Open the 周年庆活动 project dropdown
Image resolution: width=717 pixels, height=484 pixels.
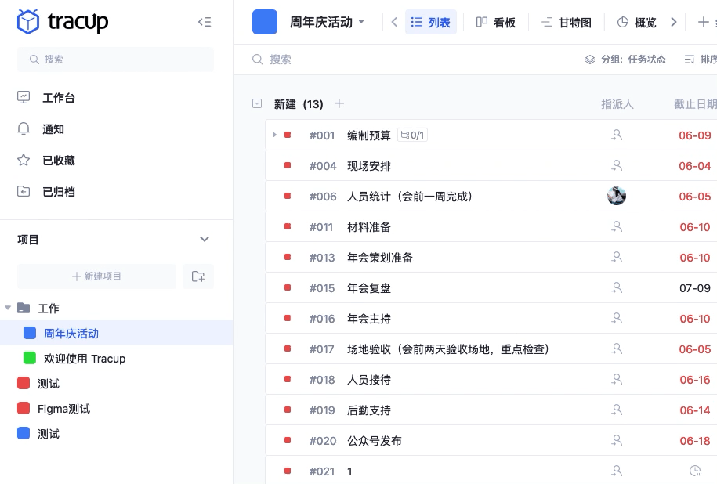pos(360,22)
